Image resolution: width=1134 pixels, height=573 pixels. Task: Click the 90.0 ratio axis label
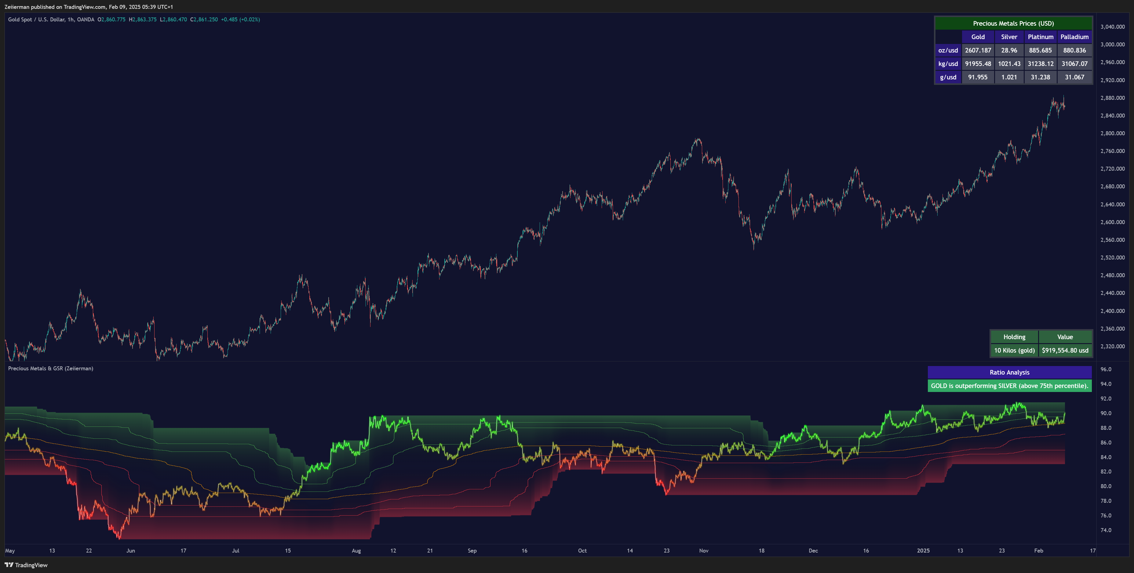click(x=1106, y=413)
